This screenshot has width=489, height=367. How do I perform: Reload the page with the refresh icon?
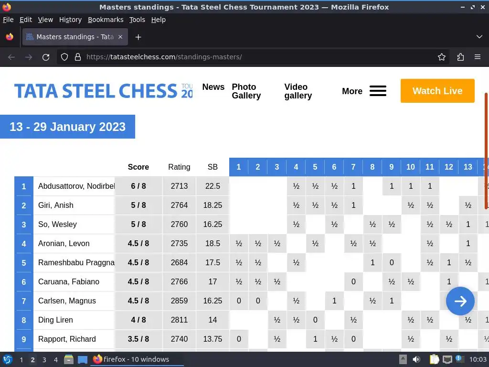[46, 57]
